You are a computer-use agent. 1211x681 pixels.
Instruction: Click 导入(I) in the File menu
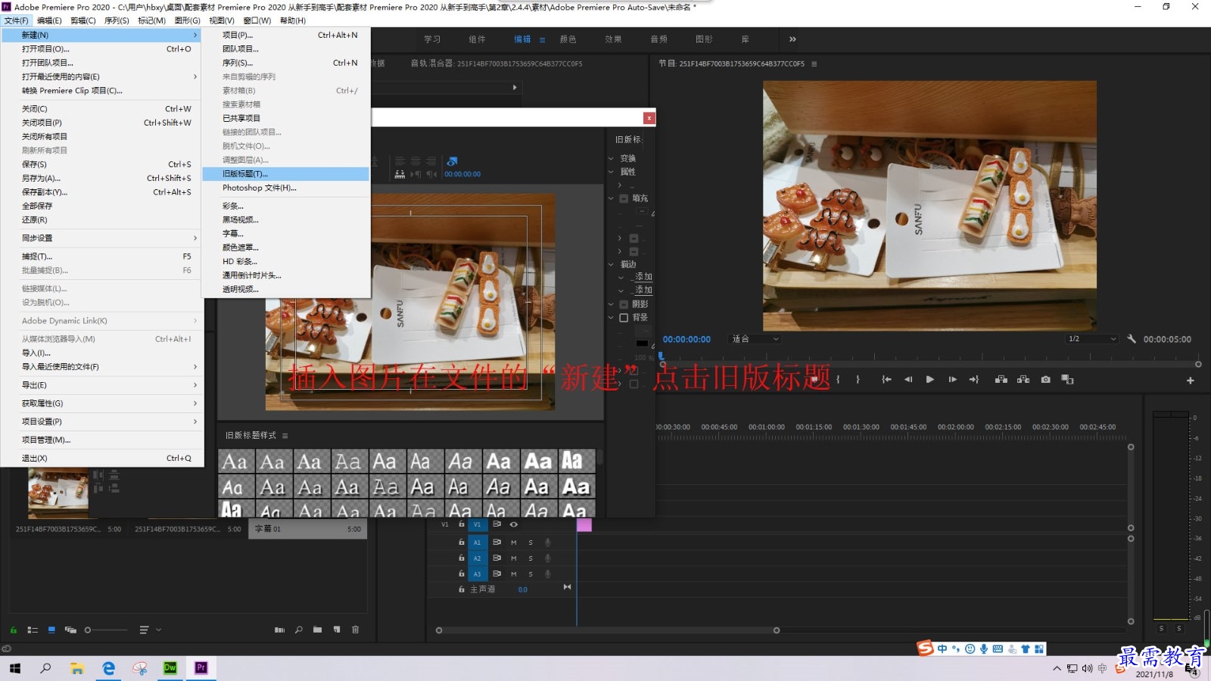tap(102, 353)
